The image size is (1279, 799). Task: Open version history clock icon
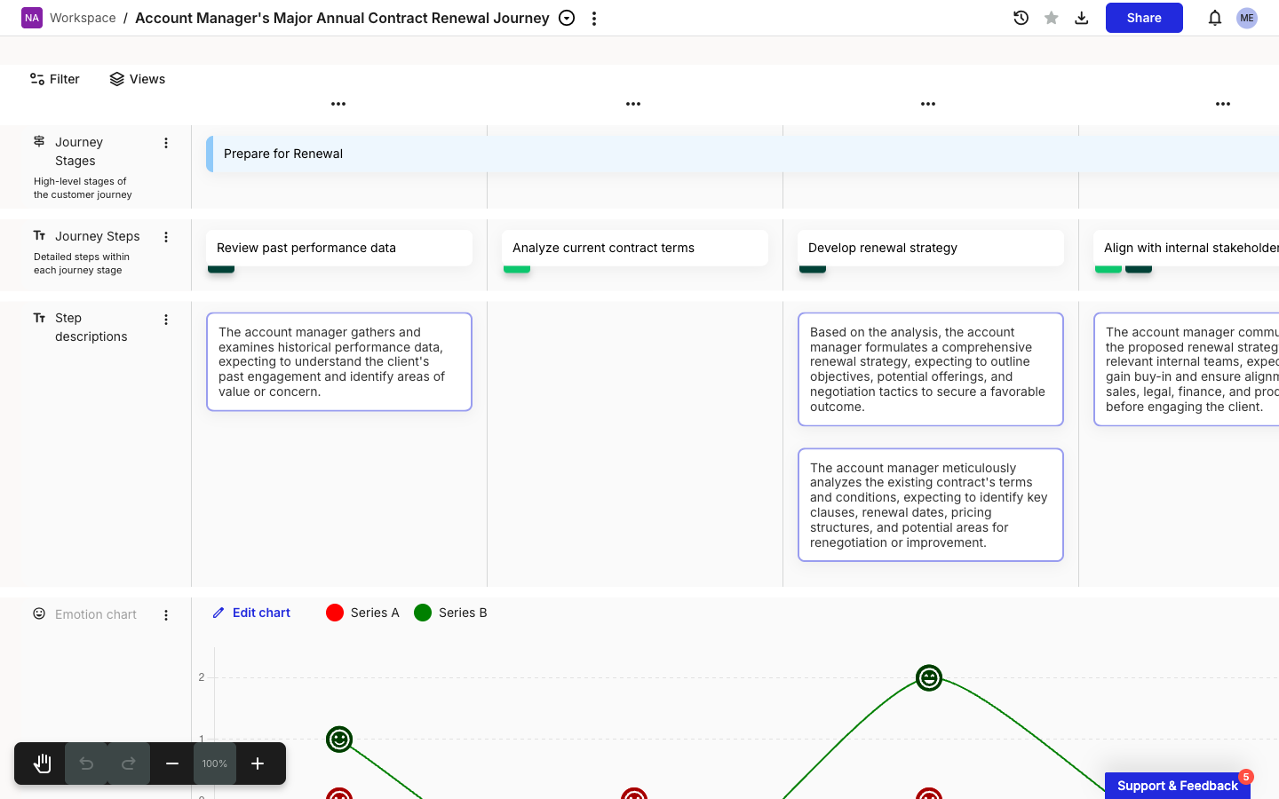tap(1021, 18)
